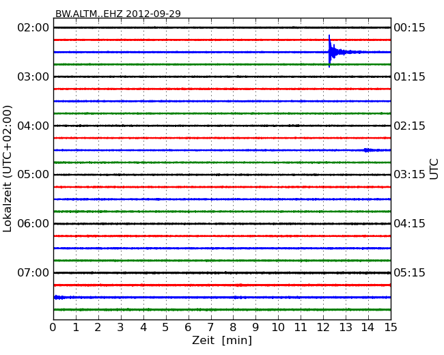This screenshot has width=444, height=355.
Task: Click the 03:15 UTC label
Action: point(409,175)
